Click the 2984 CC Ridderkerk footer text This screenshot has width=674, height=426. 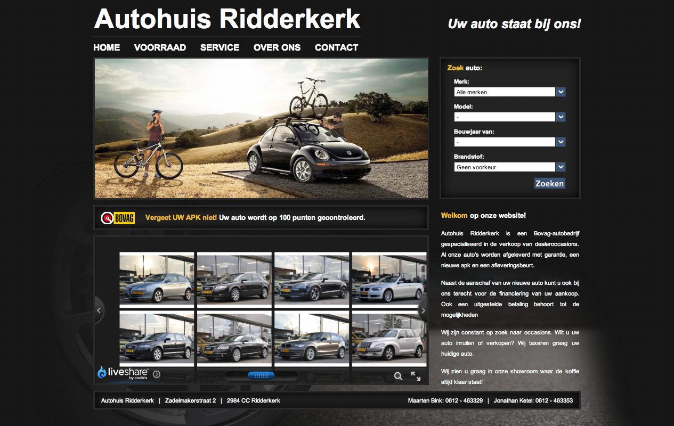pos(253,400)
